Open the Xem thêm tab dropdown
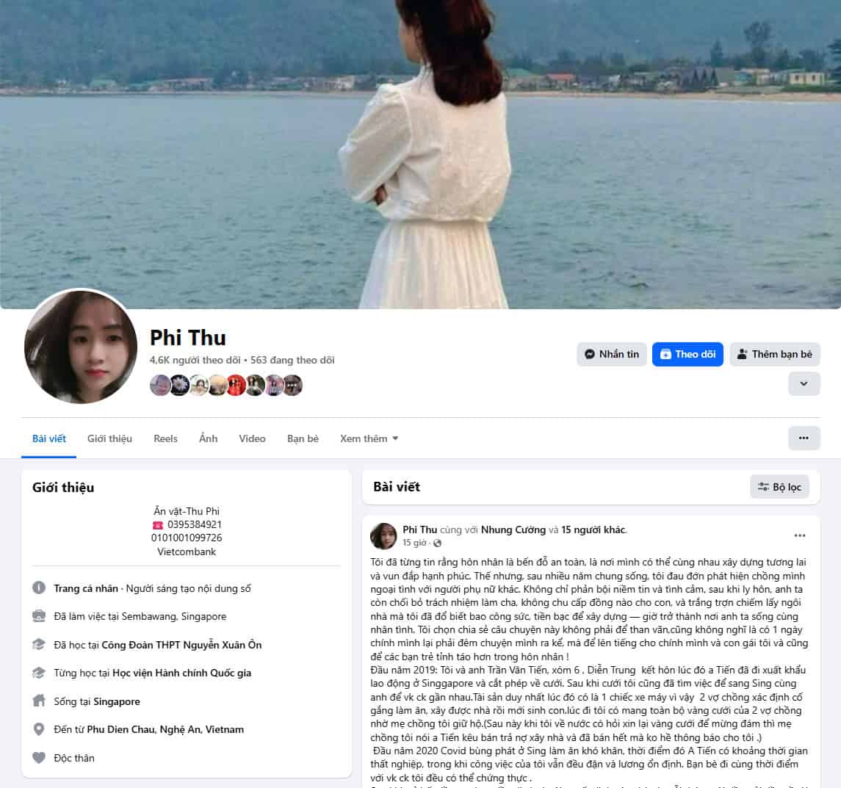This screenshot has width=841, height=788. pos(369,438)
